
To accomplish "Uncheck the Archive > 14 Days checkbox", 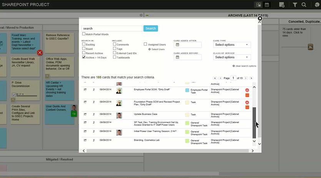I will coord(84,57).
